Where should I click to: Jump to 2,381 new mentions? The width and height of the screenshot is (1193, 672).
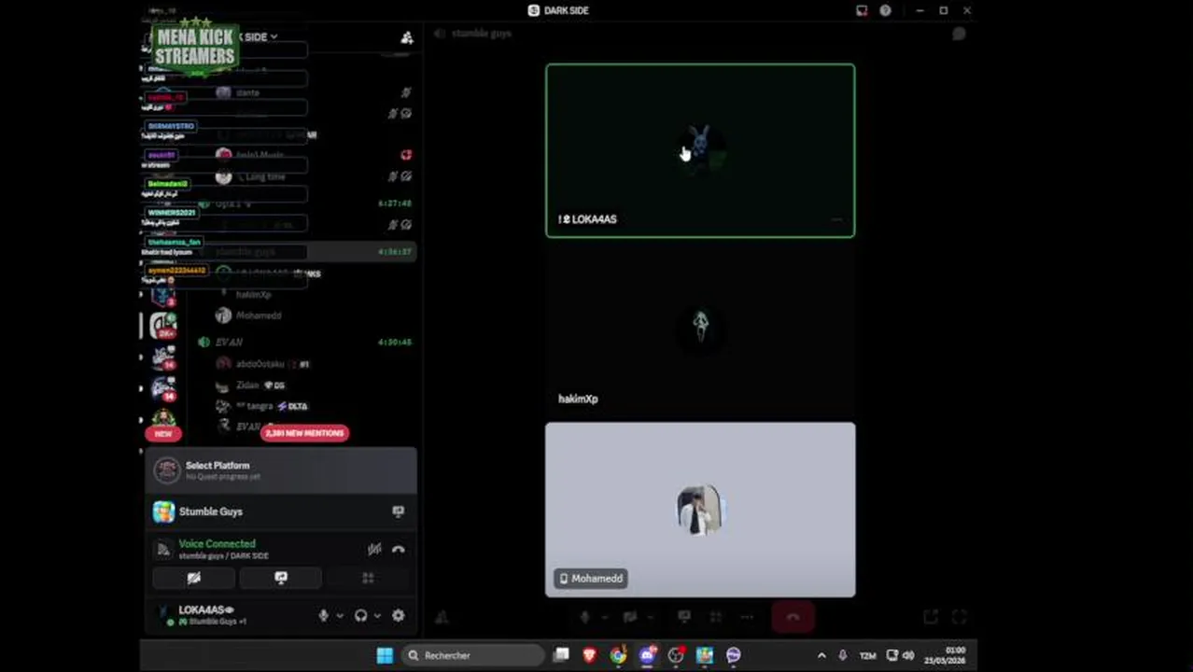click(305, 433)
